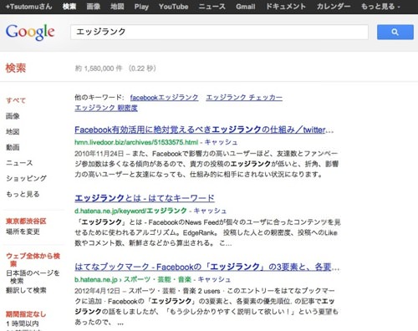Image resolution: width=418 pixels, height=331 pixels.
Task: Select 地図 filter in left sidebar
Action: click(13, 131)
